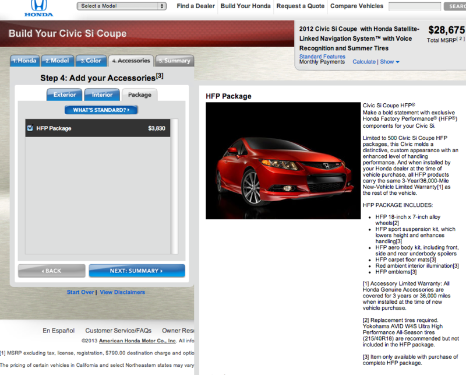Switch to the Exterior accessories tab
The image size is (466, 375).
(65, 94)
